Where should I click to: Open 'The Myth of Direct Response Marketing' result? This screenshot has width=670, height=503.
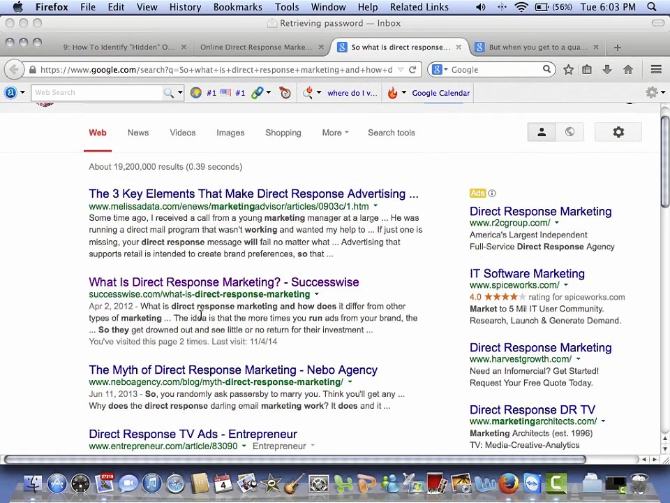(233, 370)
